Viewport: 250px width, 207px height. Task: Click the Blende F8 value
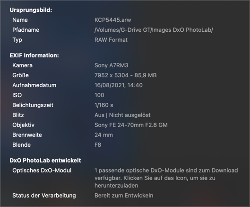pos(98,145)
